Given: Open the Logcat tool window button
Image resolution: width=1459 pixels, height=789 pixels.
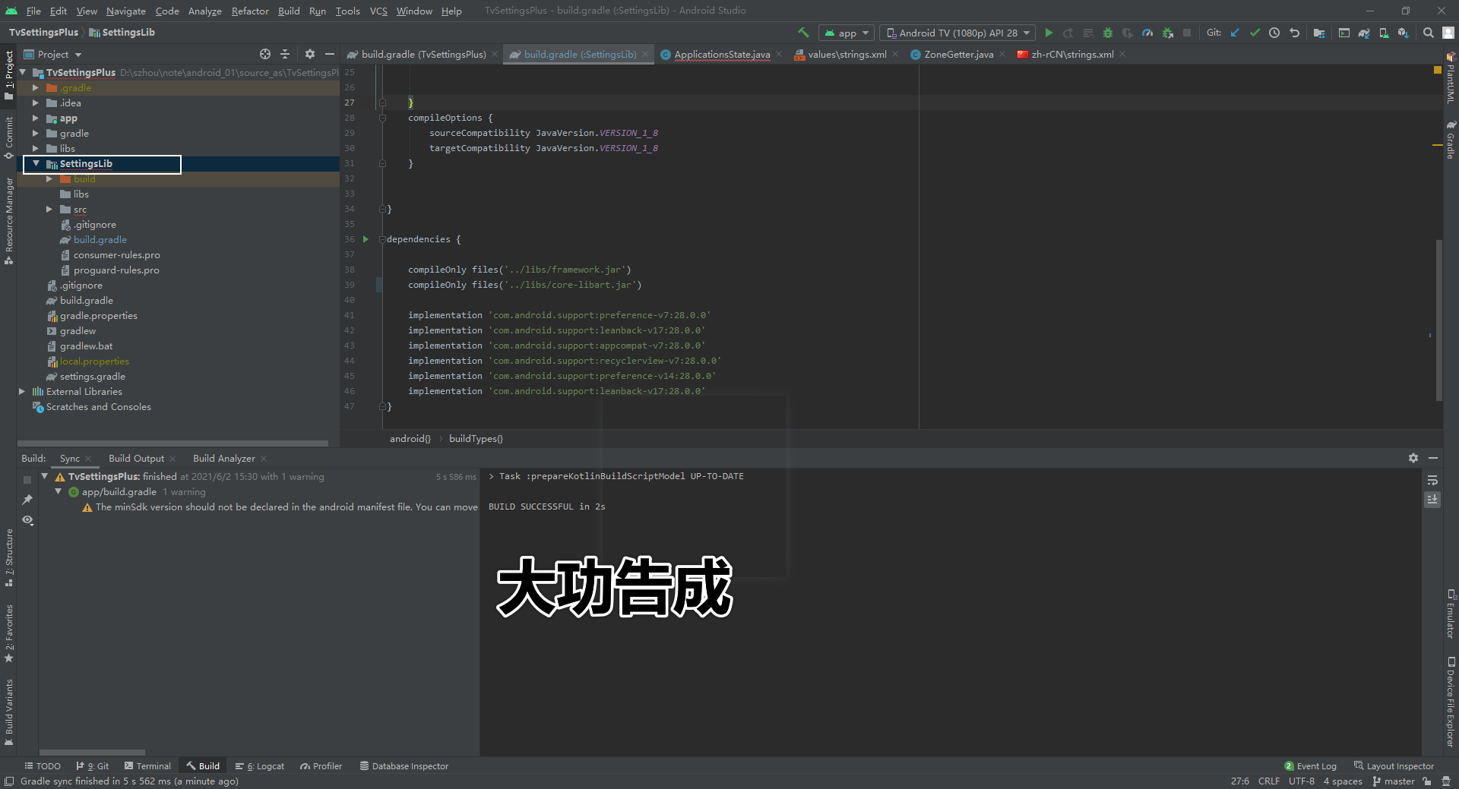Looking at the screenshot, I should pyautogui.click(x=260, y=766).
